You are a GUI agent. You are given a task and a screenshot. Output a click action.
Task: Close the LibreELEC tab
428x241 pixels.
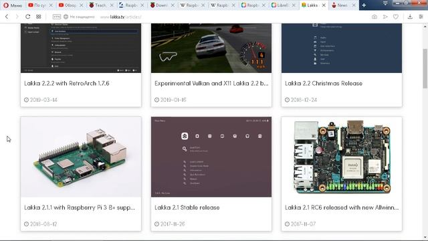pyautogui.click(x=293, y=5)
